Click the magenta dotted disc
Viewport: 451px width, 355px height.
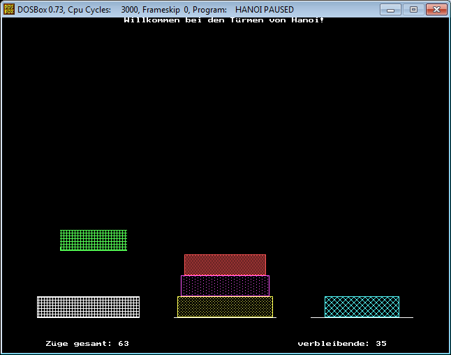coord(225,286)
